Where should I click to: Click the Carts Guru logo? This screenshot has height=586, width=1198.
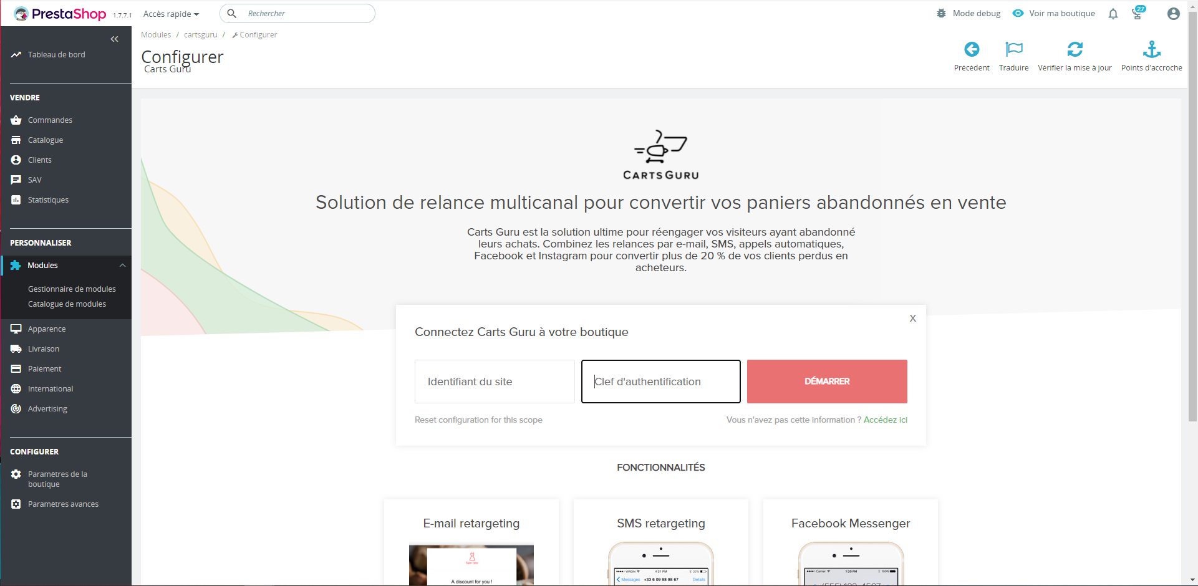click(661, 155)
